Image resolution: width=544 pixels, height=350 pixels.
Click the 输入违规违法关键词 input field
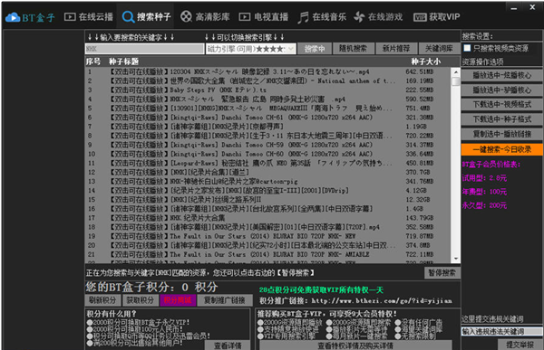click(501, 331)
